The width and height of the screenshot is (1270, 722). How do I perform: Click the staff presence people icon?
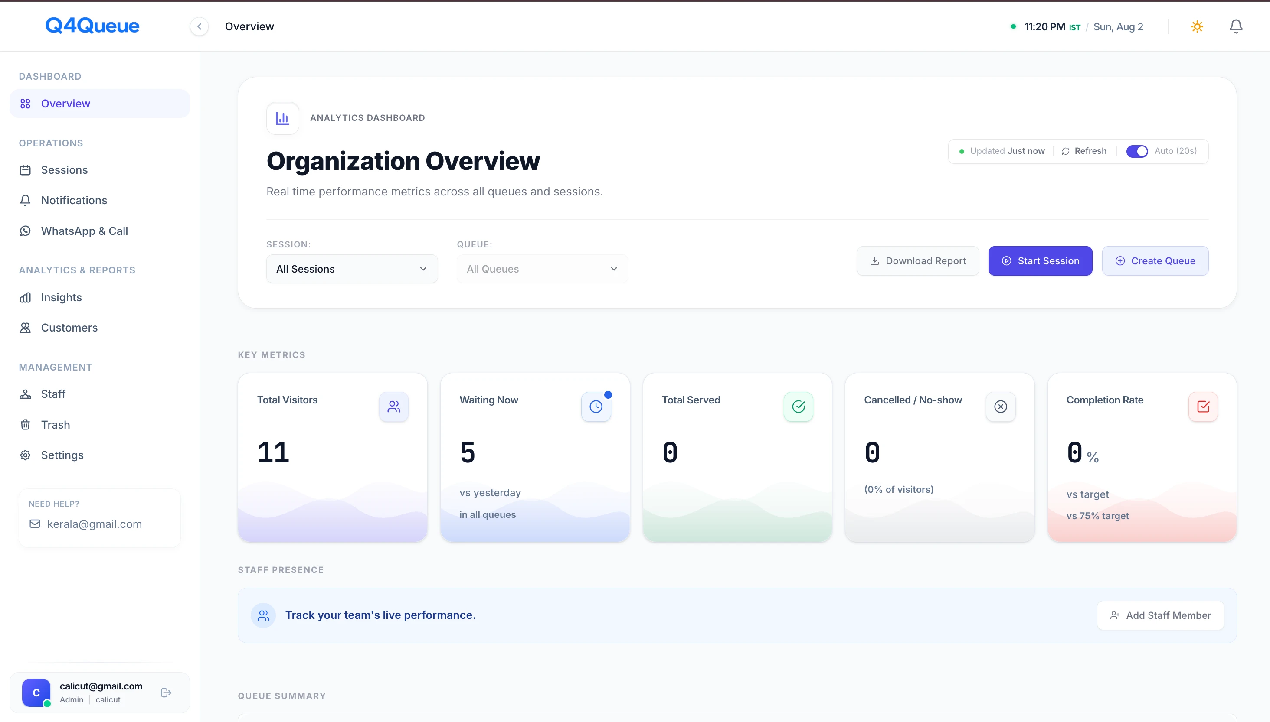coord(263,615)
